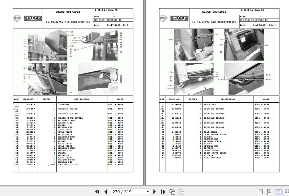289x196 pixels.
Task: Select 'EDGE PROTECTION' text on left page
Action: click(68, 165)
